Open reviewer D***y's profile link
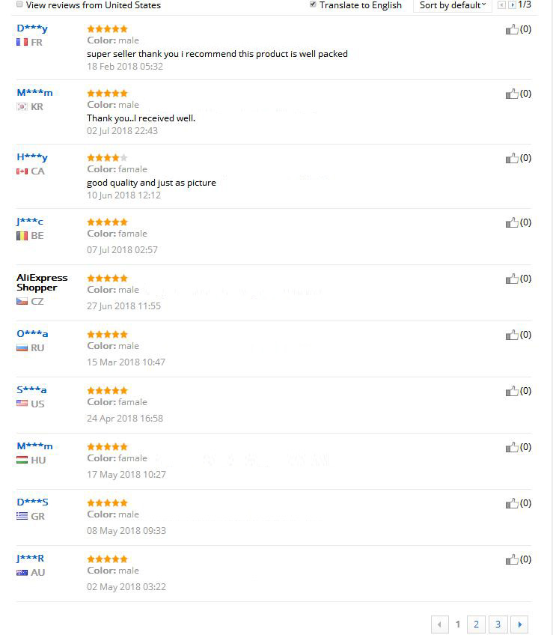Image resolution: width=553 pixels, height=635 pixels. pyautogui.click(x=32, y=28)
